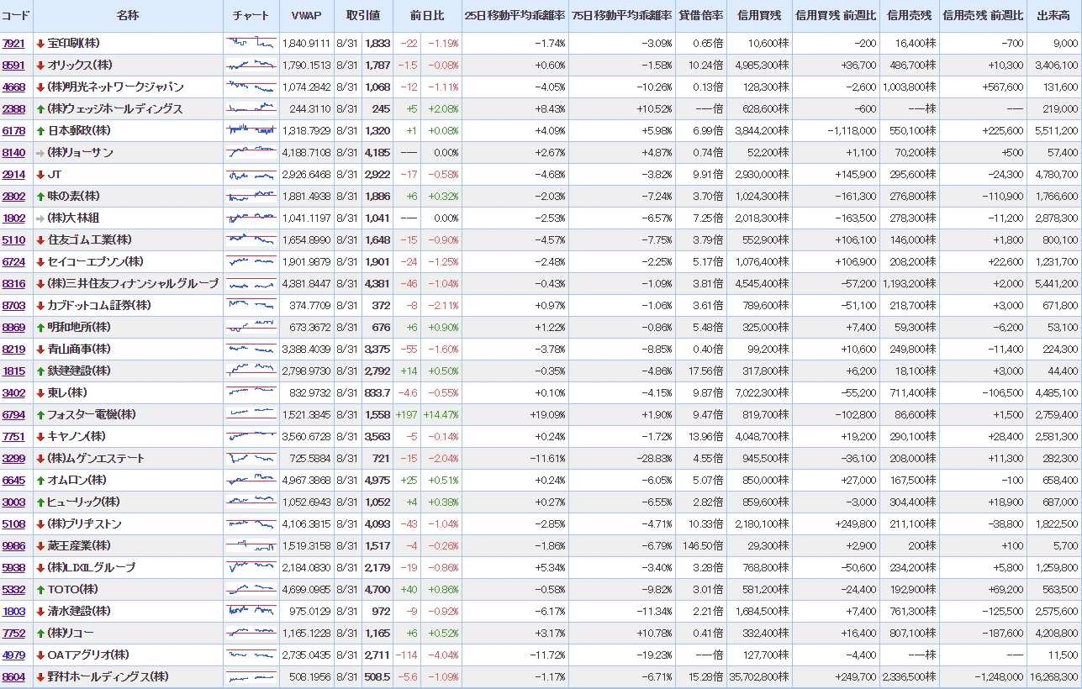Click the green up arrow beside フォスター電機(株)
Image resolution: width=1082 pixels, height=689 pixels.
[x=40, y=415]
